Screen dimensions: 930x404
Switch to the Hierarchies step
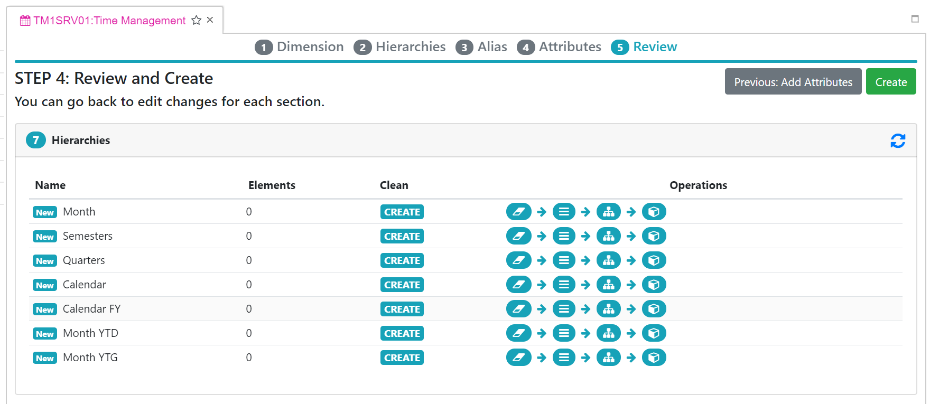tap(399, 47)
